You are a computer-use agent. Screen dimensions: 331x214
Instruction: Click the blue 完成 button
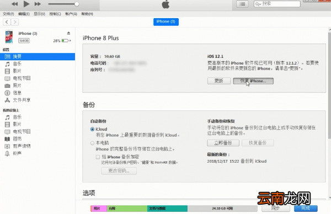coord(306,208)
